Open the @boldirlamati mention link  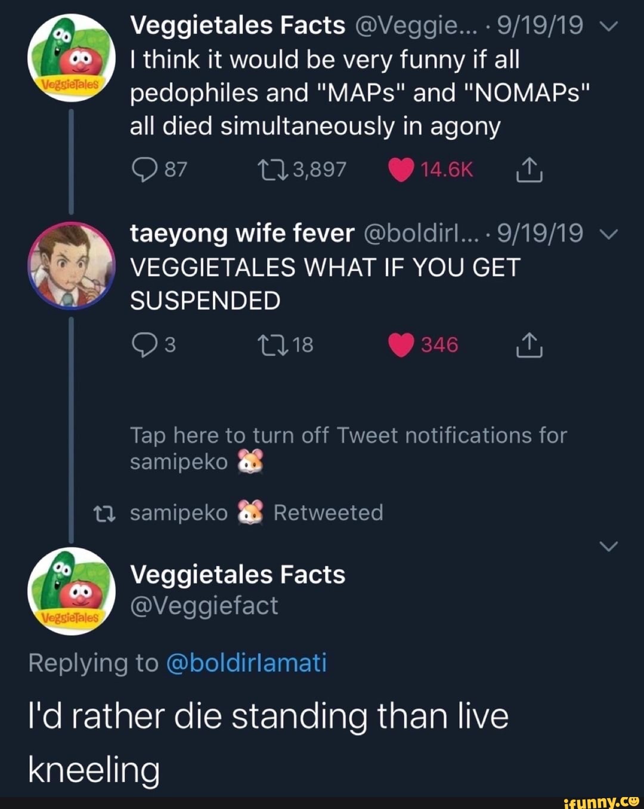click(x=246, y=663)
